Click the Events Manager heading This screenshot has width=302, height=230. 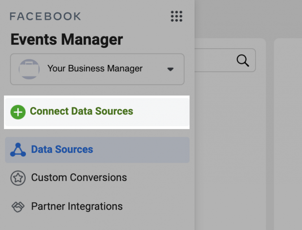[66, 40]
